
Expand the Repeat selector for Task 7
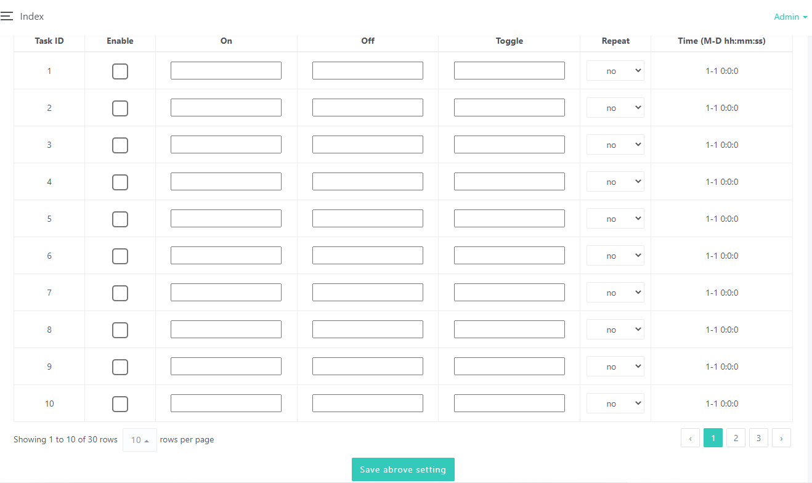(615, 293)
